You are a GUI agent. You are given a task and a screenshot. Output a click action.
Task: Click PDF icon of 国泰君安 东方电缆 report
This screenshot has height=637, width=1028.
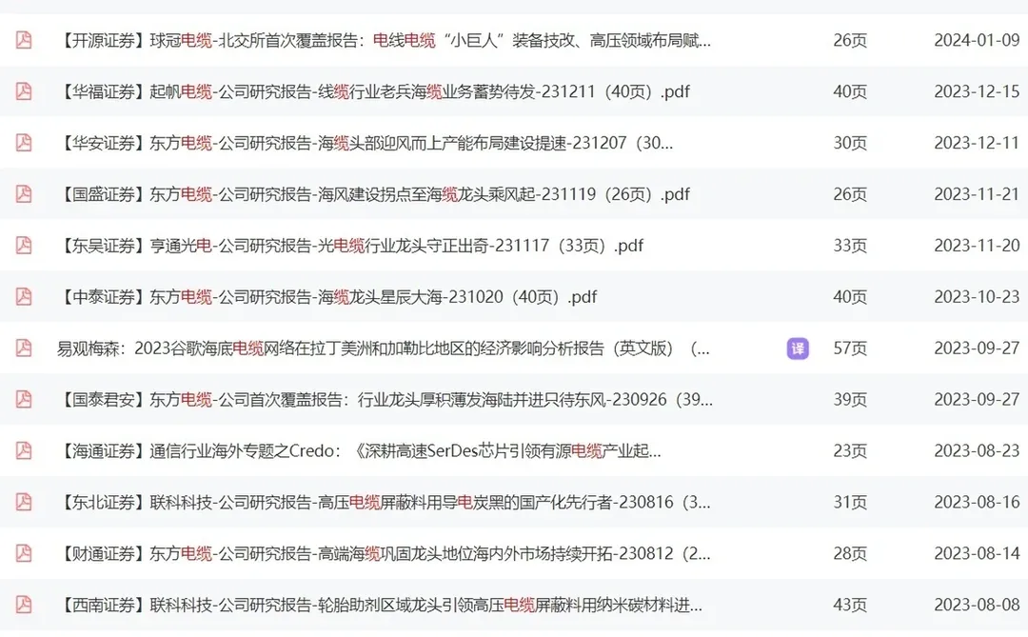pos(24,399)
